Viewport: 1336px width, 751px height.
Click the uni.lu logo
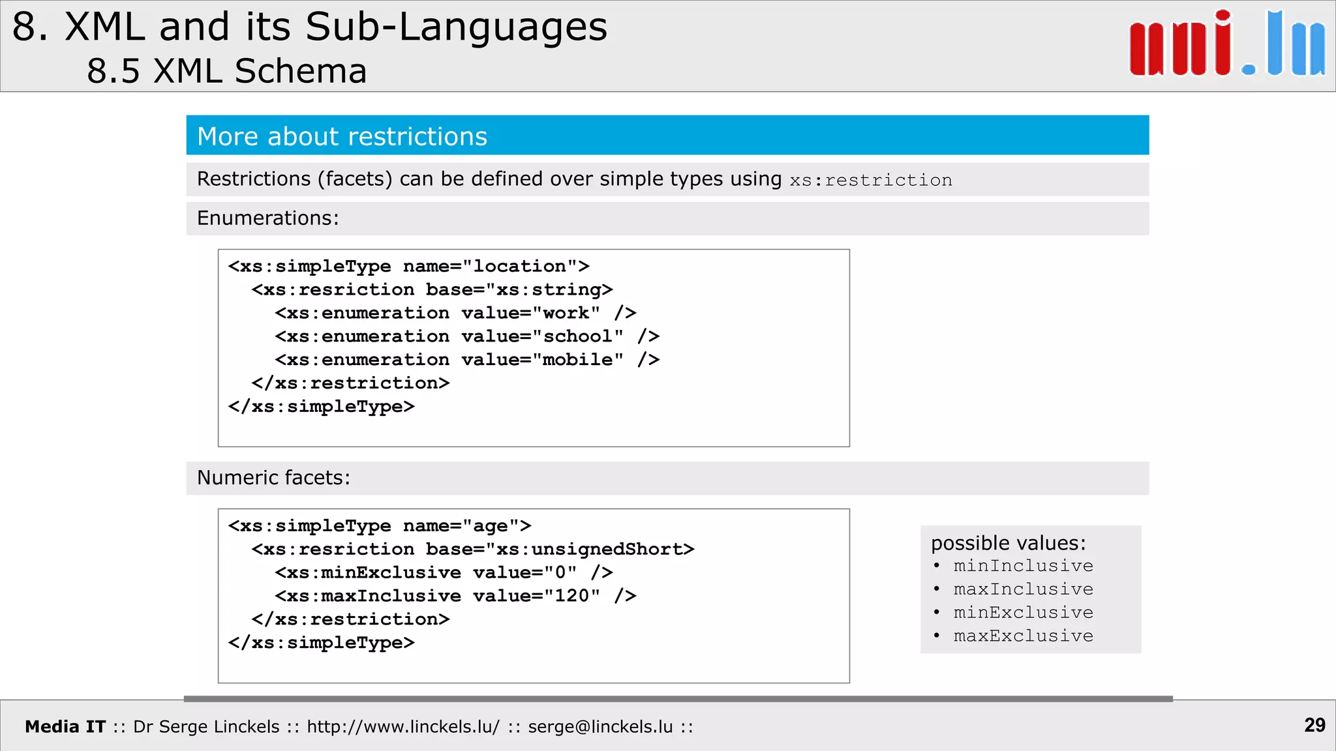pos(1227,44)
